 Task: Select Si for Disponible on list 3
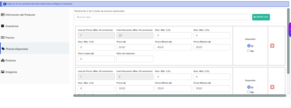[x=249, y=87]
